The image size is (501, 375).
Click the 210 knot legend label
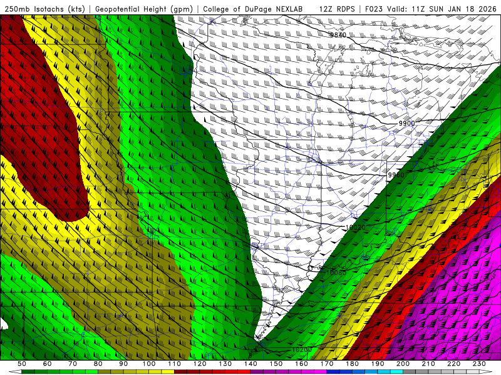tap(428, 364)
